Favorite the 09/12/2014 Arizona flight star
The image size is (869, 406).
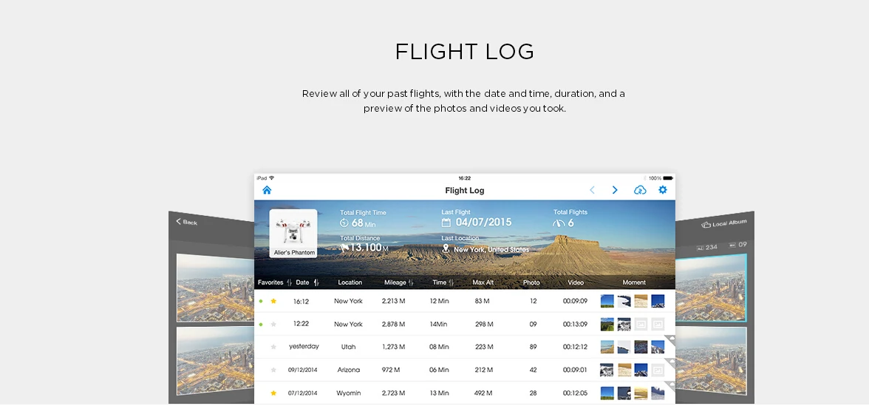pyautogui.click(x=273, y=370)
